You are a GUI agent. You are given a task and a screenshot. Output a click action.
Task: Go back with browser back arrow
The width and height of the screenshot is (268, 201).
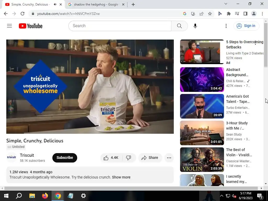tap(6, 14)
